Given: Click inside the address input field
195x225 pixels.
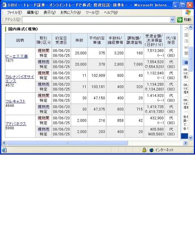Looking at the screenshot, I should [96, 19].
